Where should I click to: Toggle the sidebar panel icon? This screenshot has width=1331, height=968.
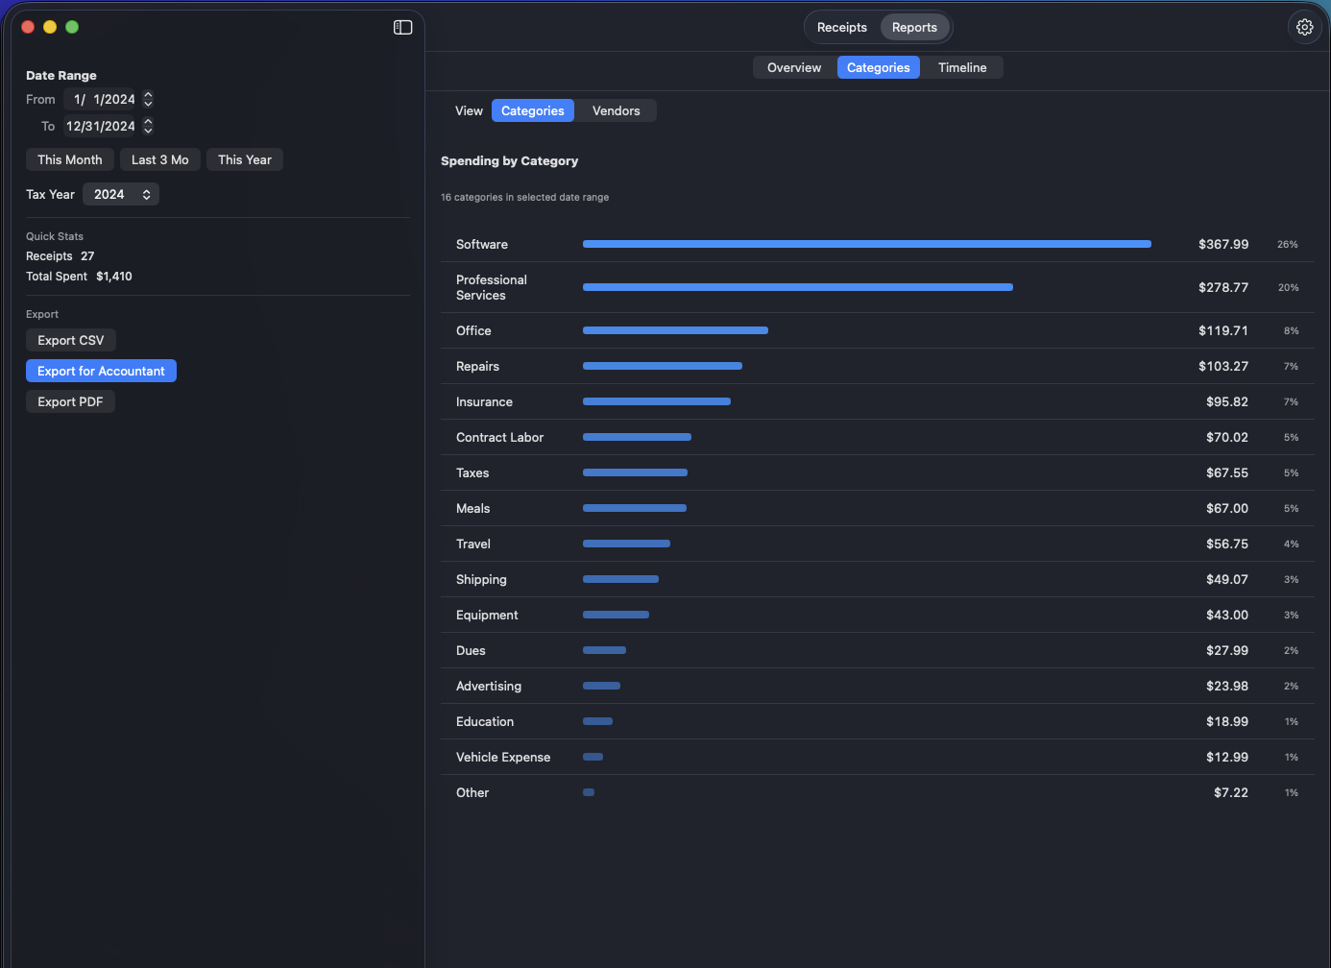click(x=402, y=28)
